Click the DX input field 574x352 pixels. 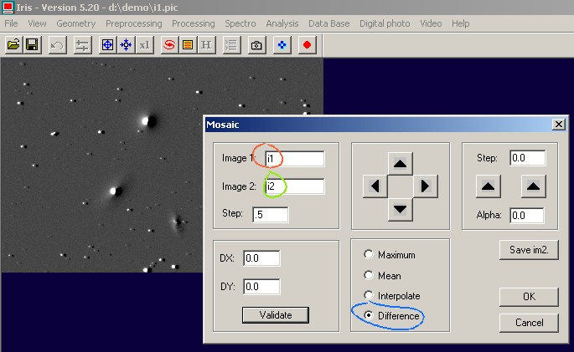pos(261,258)
